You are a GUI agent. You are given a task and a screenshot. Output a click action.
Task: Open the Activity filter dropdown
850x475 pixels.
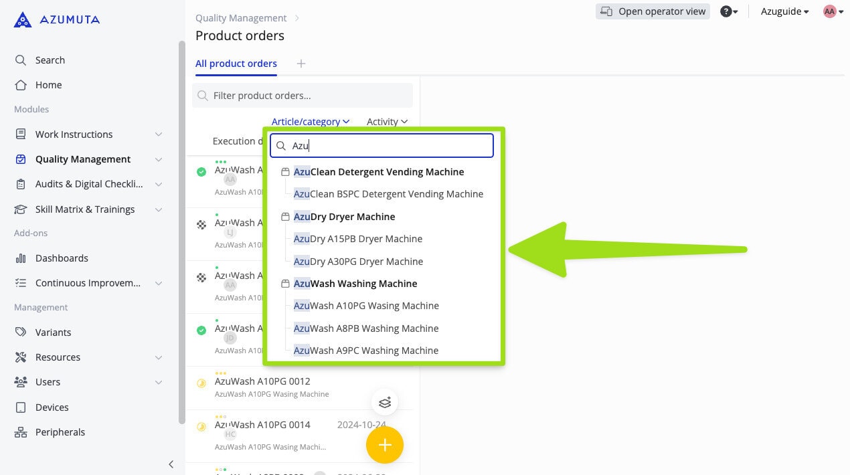pyautogui.click(x=387, y=122)
